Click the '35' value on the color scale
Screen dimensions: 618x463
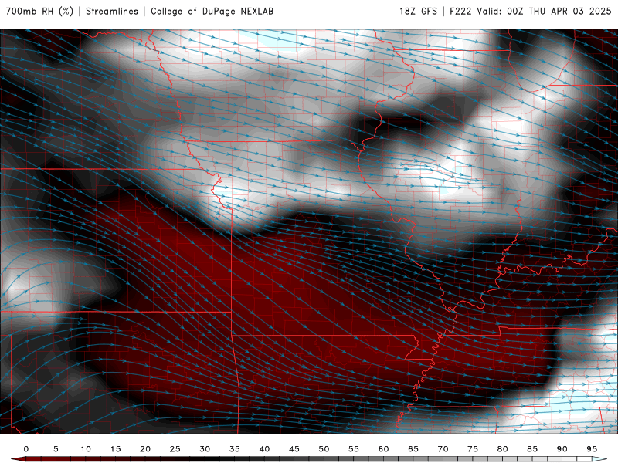(235, 449)
